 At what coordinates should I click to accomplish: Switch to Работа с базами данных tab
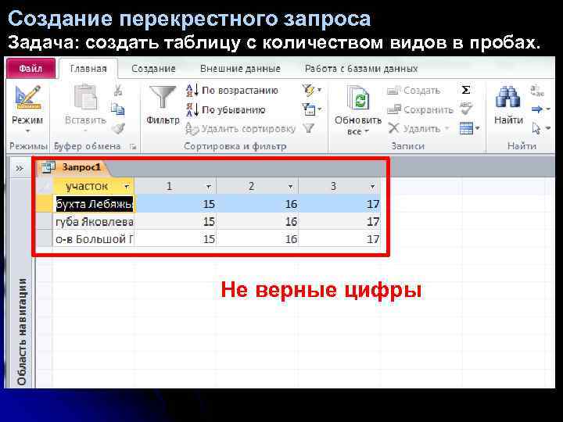361,69
